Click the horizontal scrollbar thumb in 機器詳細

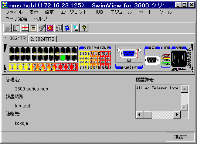(148, 114)
